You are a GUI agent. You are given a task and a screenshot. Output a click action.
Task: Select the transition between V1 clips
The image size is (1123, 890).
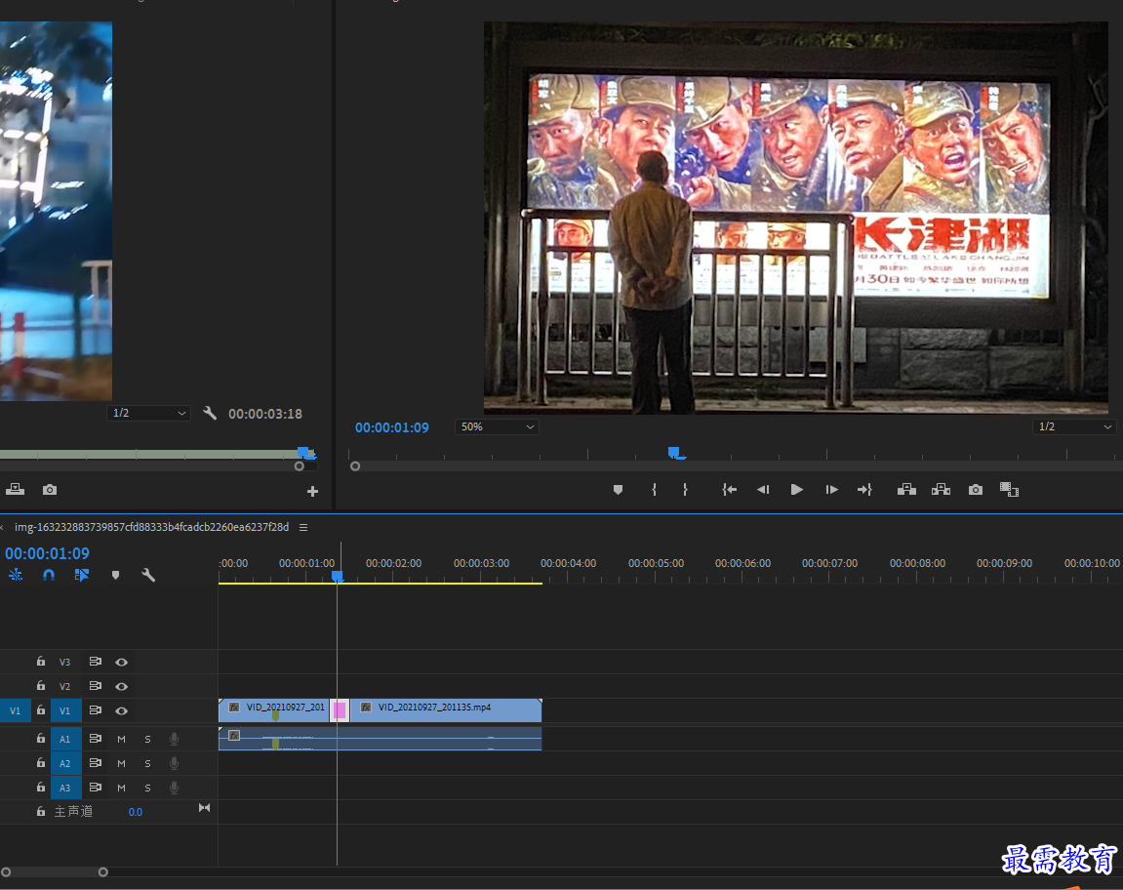(x=340, y=710)
